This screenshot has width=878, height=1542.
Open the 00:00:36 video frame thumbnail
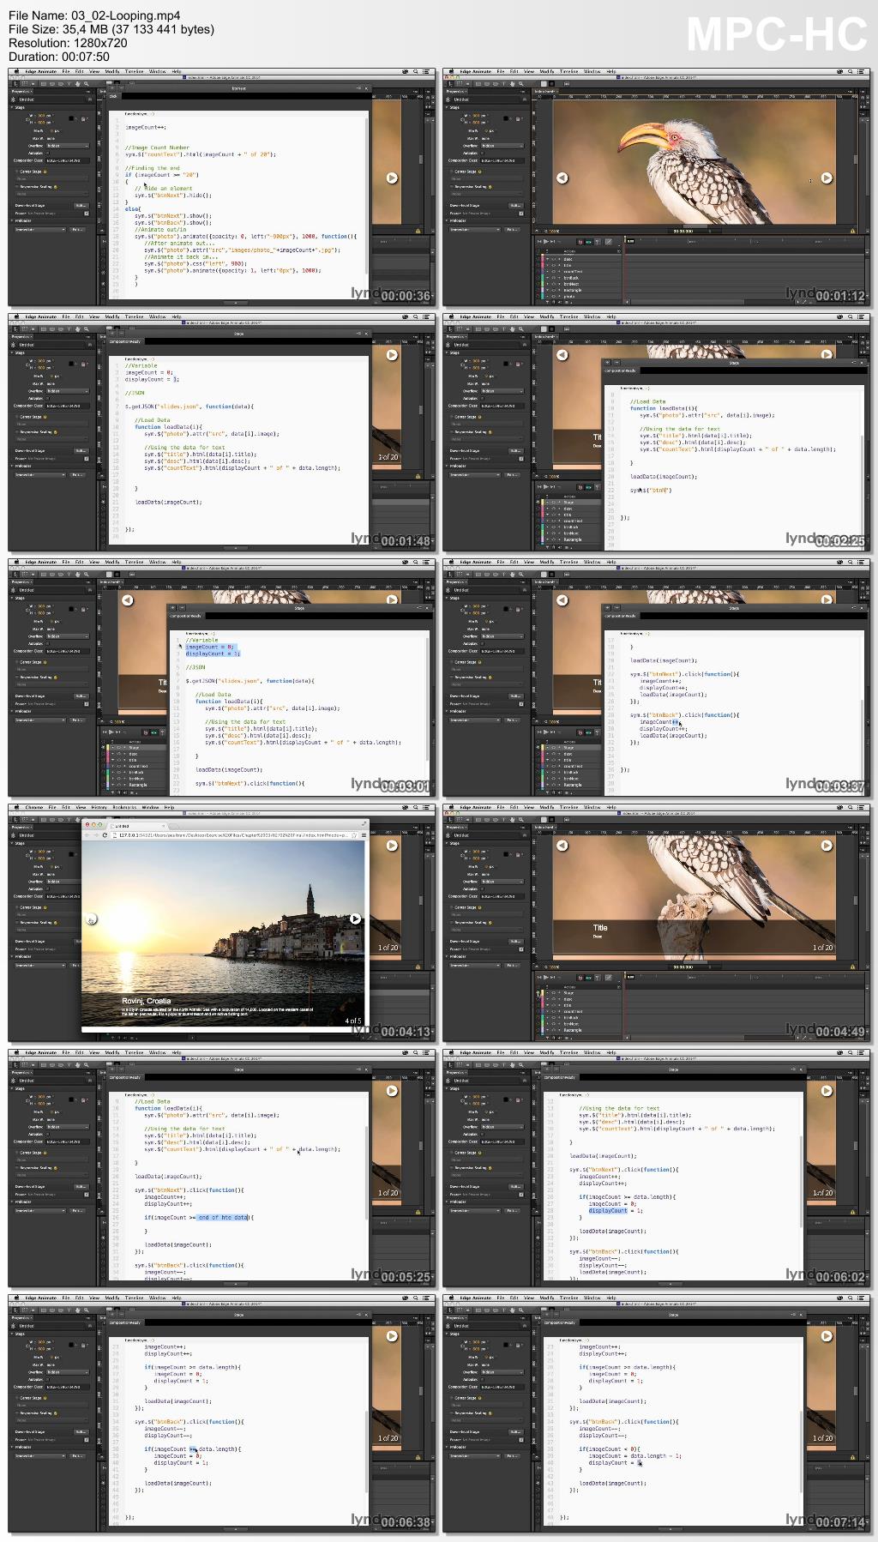(222, 188)
